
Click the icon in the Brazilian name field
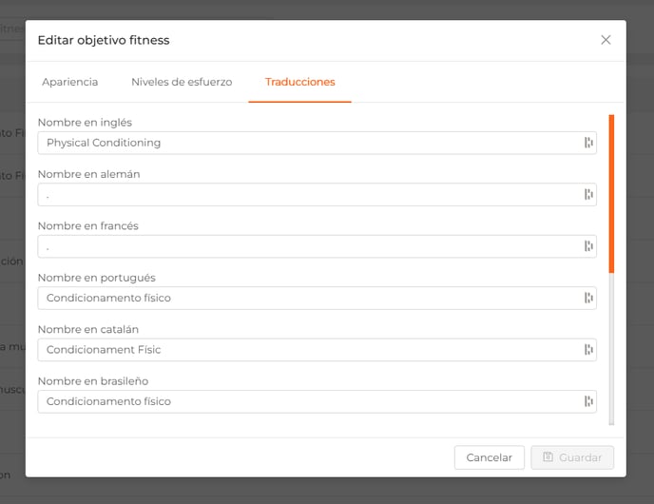[x=588, y=401]
